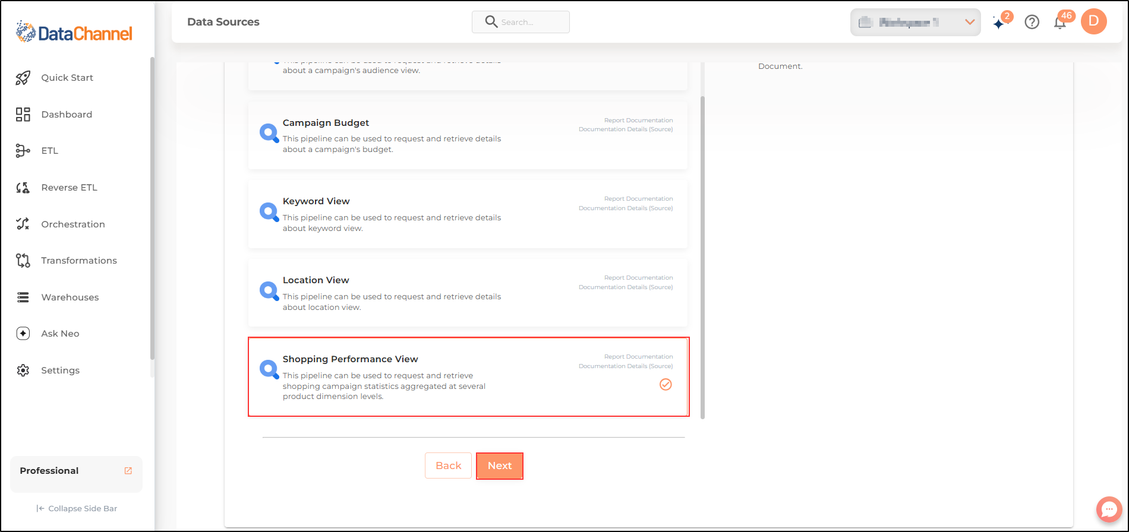Image resolution: width=1129 pixels, height=532 pixels.
Task: Go to Dashboard menu item
Action: (x=67, y=115)
